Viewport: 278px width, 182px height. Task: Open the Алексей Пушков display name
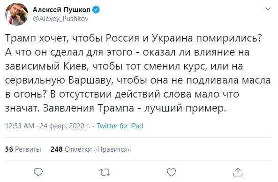coord(61,10)
